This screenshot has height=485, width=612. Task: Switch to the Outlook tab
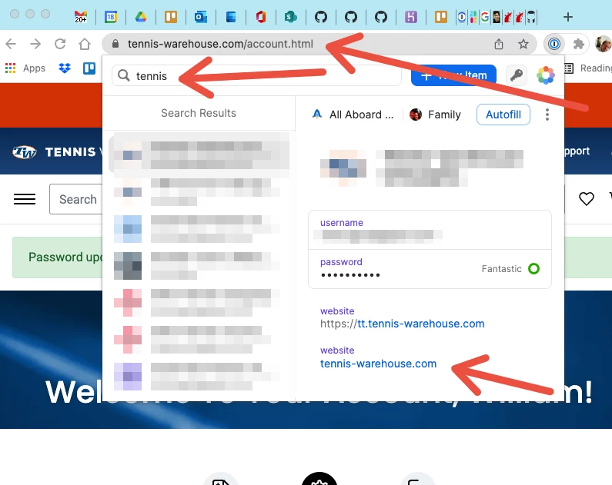[x=201, y=17]
